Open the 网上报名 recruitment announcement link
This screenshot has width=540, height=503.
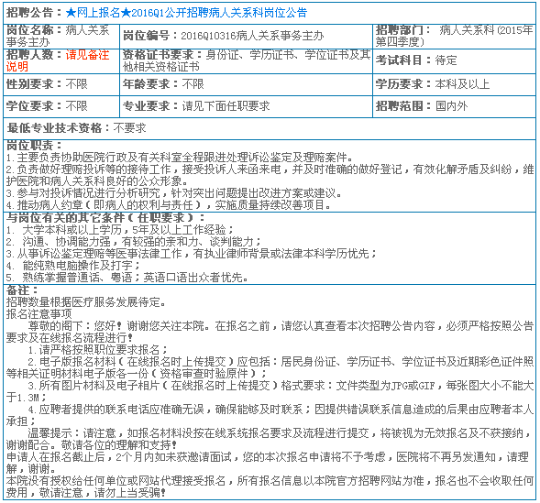click(x=186, y=13)
